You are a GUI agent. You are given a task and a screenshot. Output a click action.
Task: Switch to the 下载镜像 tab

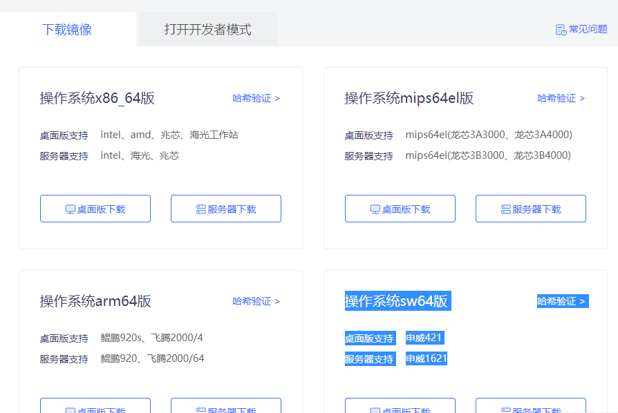67,30
